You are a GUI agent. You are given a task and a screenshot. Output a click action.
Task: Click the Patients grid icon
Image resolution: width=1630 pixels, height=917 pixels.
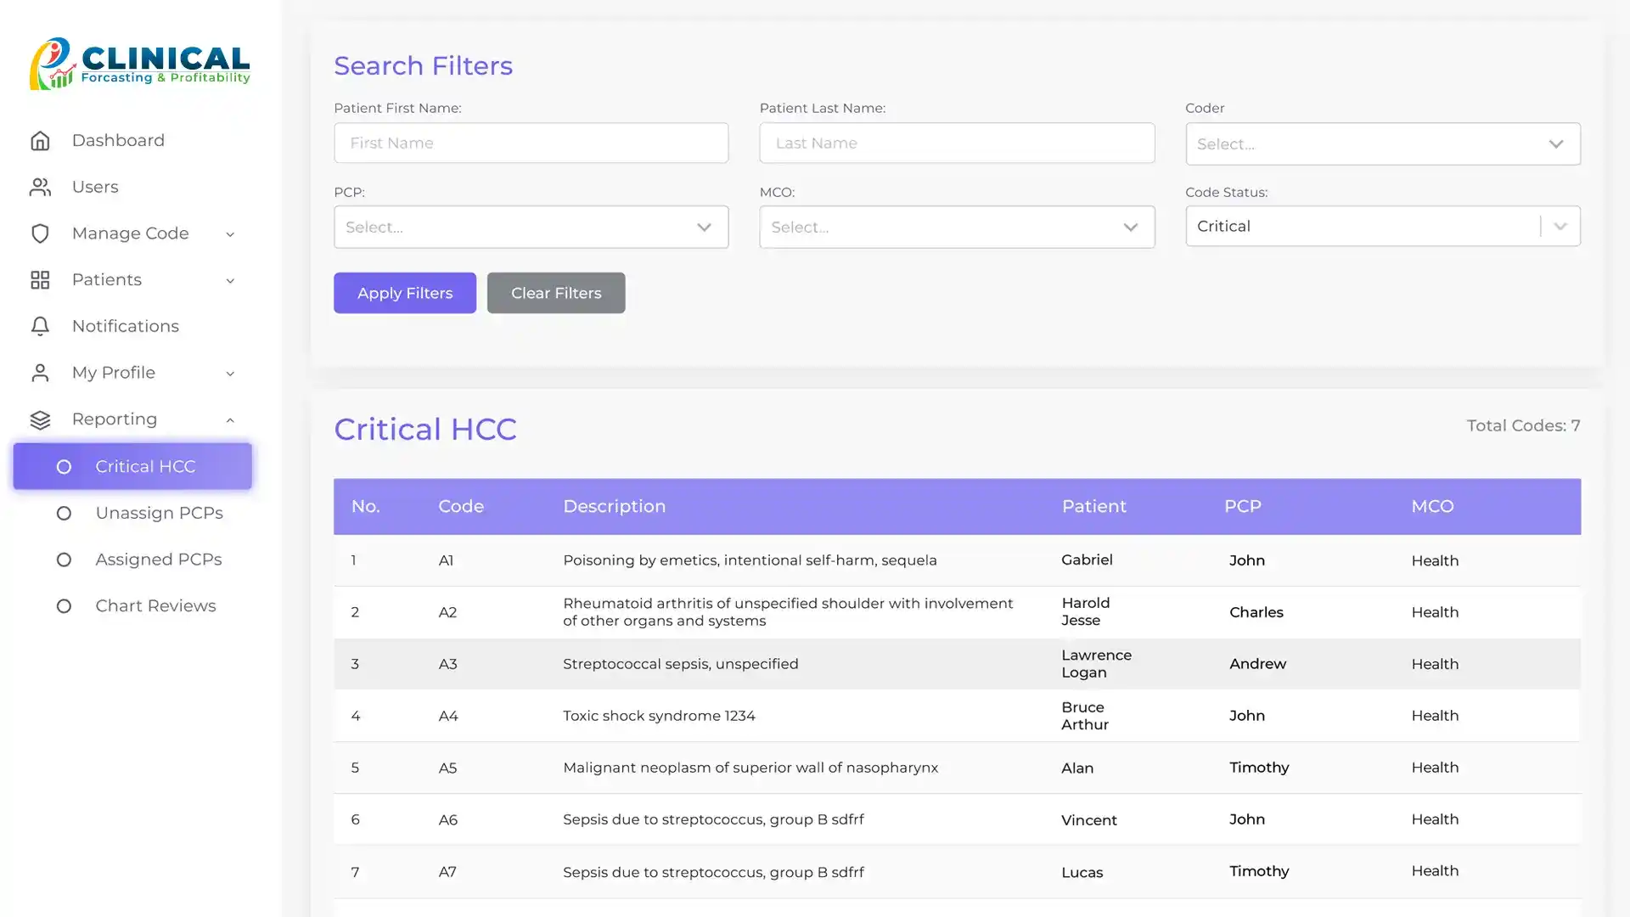point(40,280)
